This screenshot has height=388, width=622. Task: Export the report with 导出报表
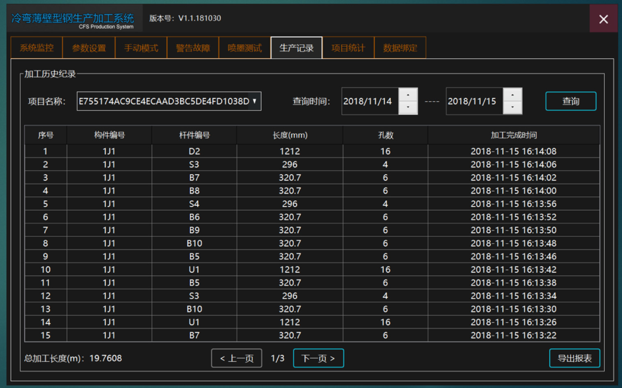574,359
